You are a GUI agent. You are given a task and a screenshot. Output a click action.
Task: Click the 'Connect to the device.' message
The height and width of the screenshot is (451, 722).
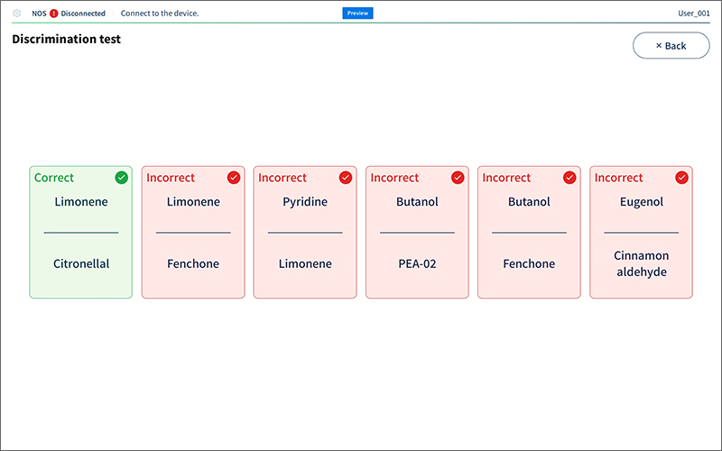coord(160,14)
